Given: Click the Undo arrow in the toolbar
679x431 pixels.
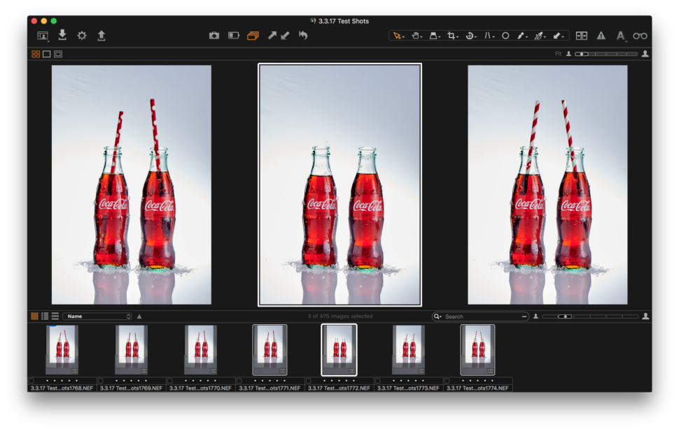Looking at the screenshot, I should click(302, 34).
